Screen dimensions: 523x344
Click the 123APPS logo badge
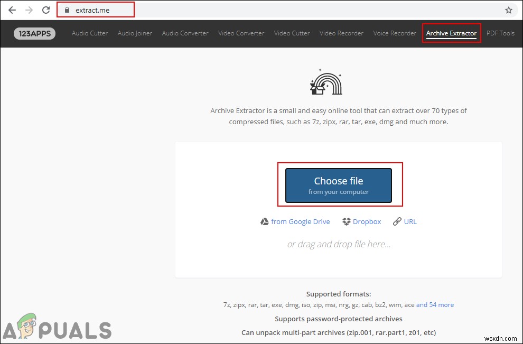34,33
